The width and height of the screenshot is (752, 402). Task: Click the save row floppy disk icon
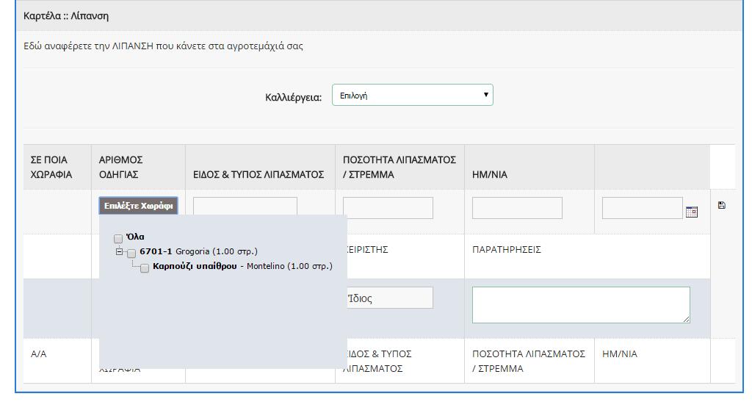[x=721, y=205]
